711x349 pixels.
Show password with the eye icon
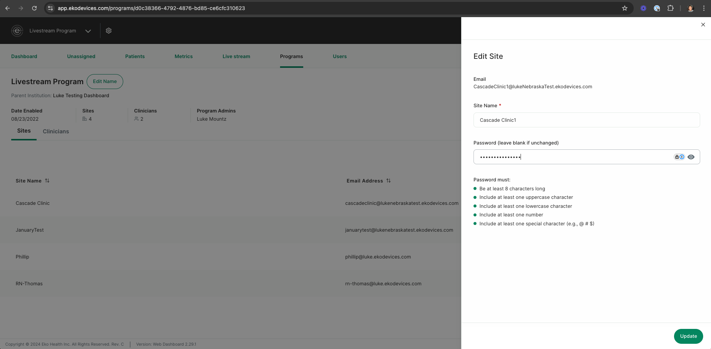point(691,157)
